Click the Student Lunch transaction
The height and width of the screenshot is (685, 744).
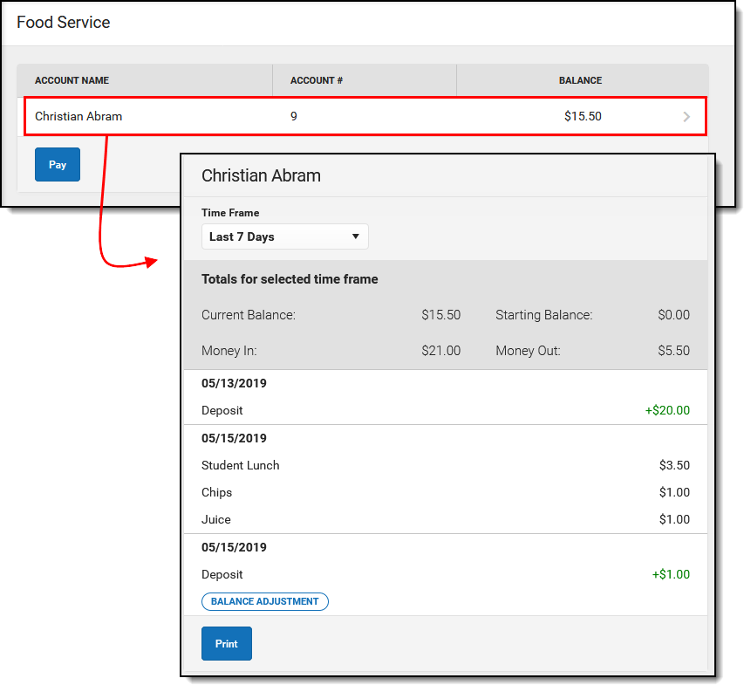coord(240,465)
